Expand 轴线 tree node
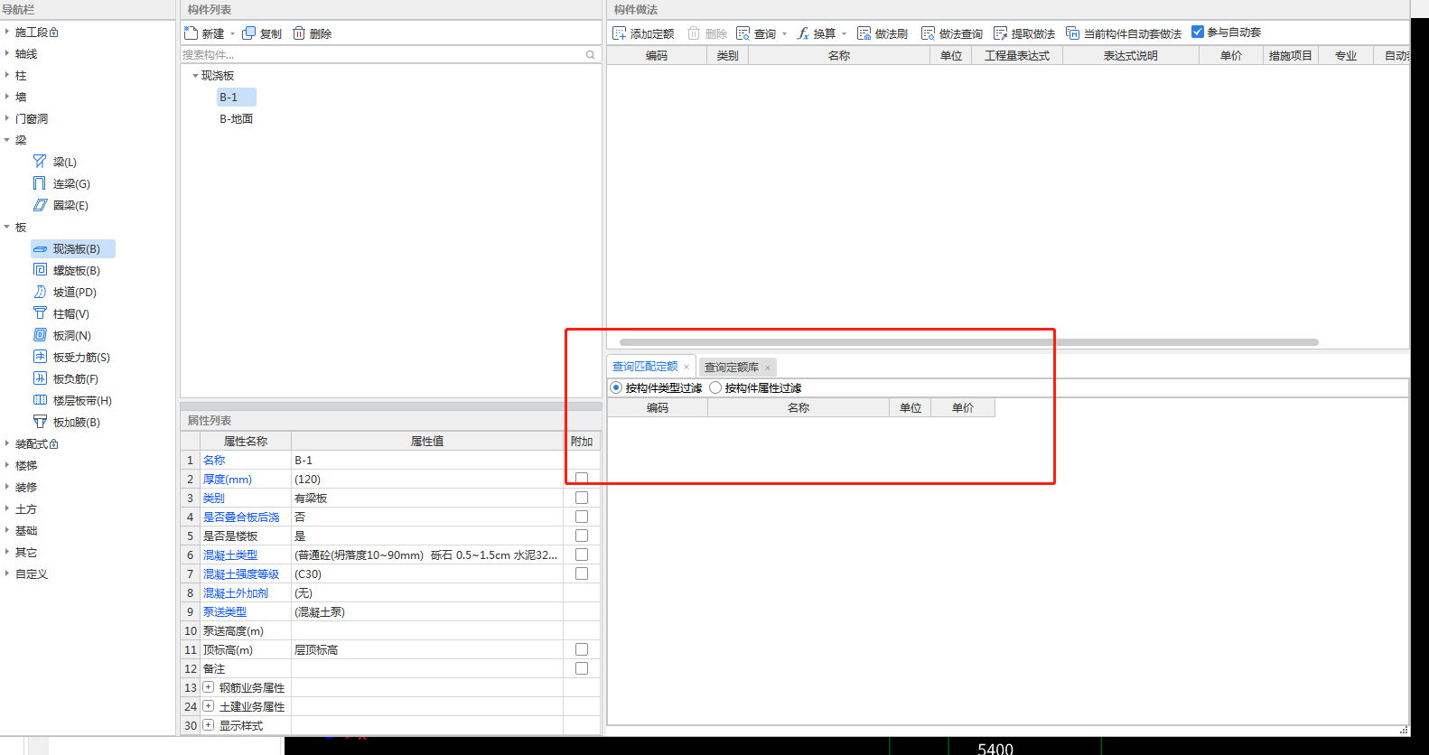Screen dimensions: 1429x755 click(6, 53)
